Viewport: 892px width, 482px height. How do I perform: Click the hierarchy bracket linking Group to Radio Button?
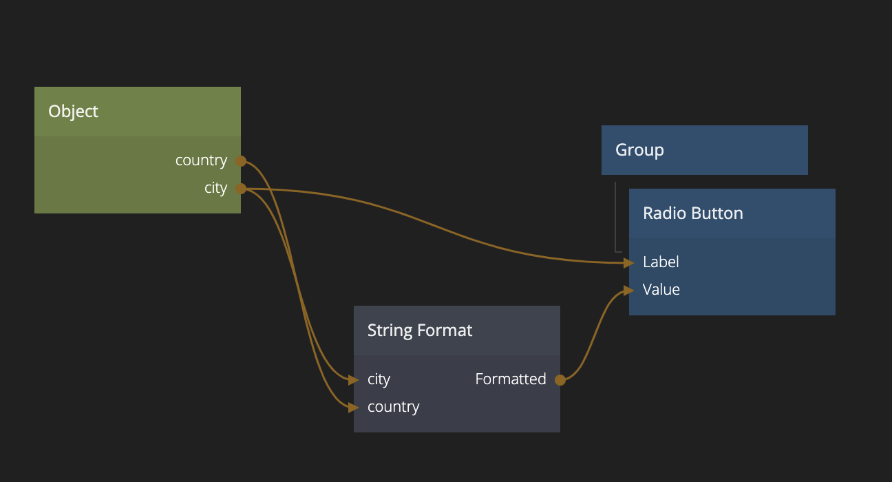tap(615, 220)
